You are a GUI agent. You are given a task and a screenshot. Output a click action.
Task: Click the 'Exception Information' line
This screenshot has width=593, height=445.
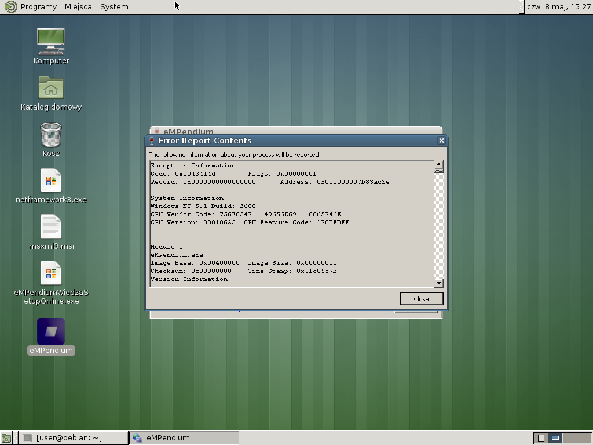[x=193, y=166]
